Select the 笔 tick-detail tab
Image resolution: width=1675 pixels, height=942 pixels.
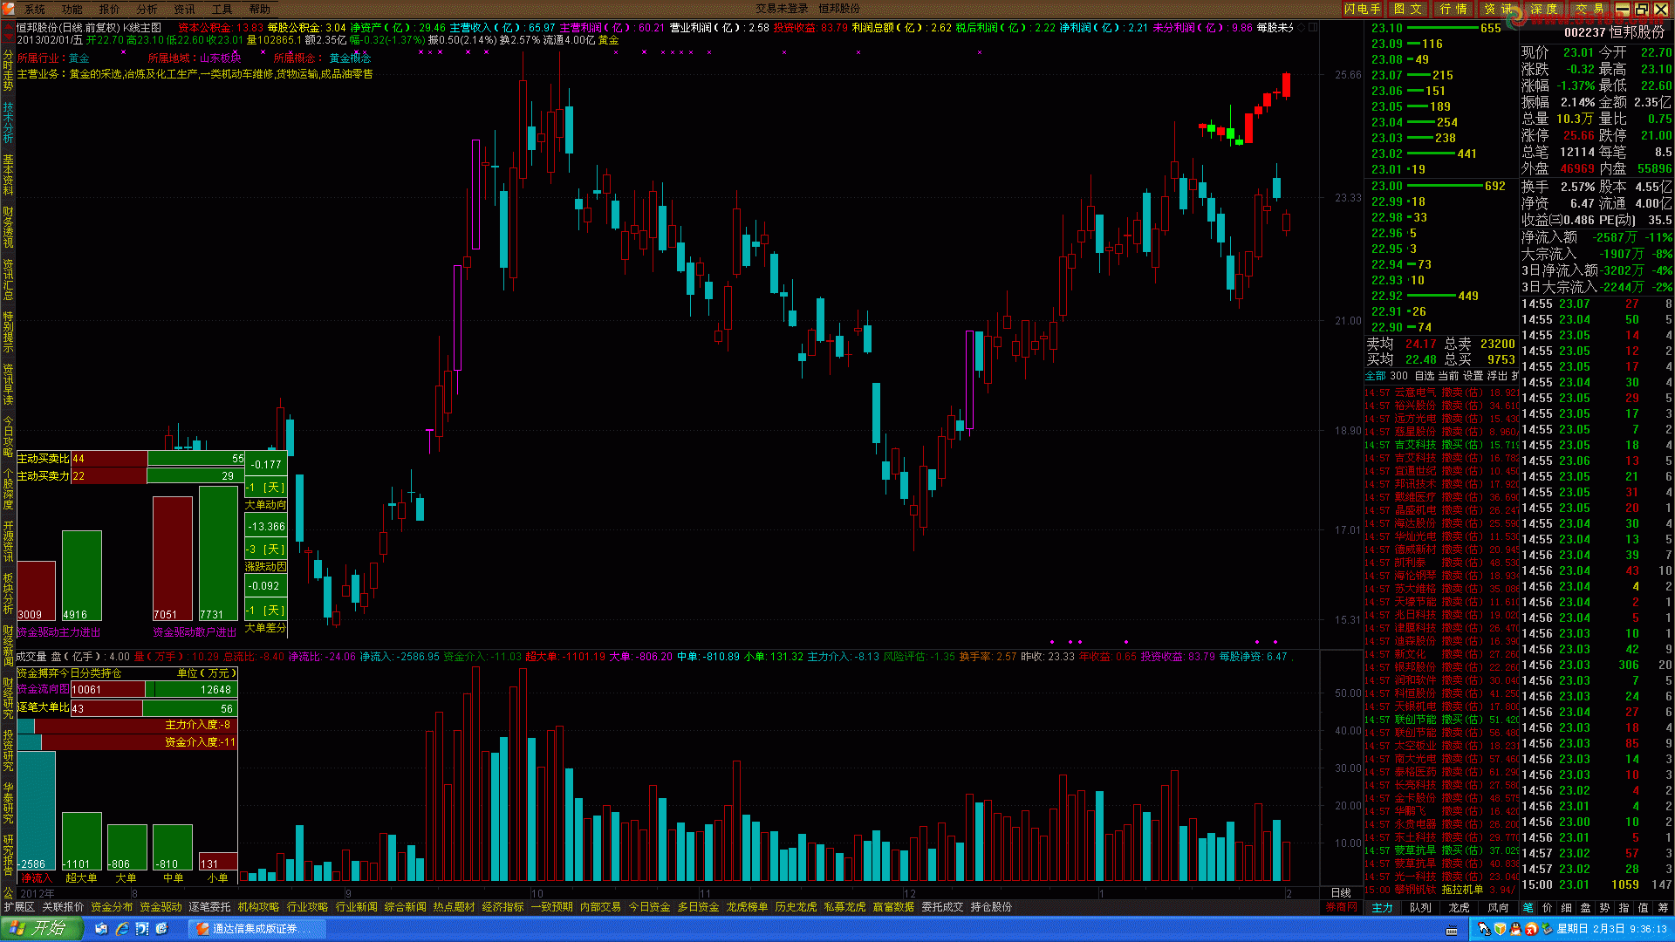coord(1528,908)
